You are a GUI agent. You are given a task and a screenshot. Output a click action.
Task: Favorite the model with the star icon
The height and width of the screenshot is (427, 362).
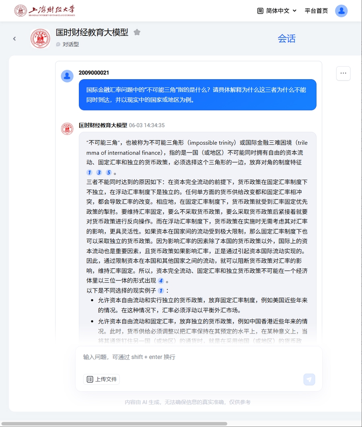point(137,33)
